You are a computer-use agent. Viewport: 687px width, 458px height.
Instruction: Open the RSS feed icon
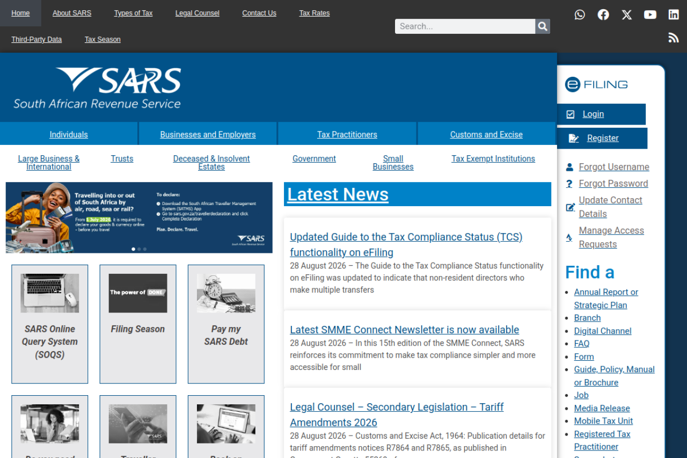pyautogui.click(x=674, y=38)
